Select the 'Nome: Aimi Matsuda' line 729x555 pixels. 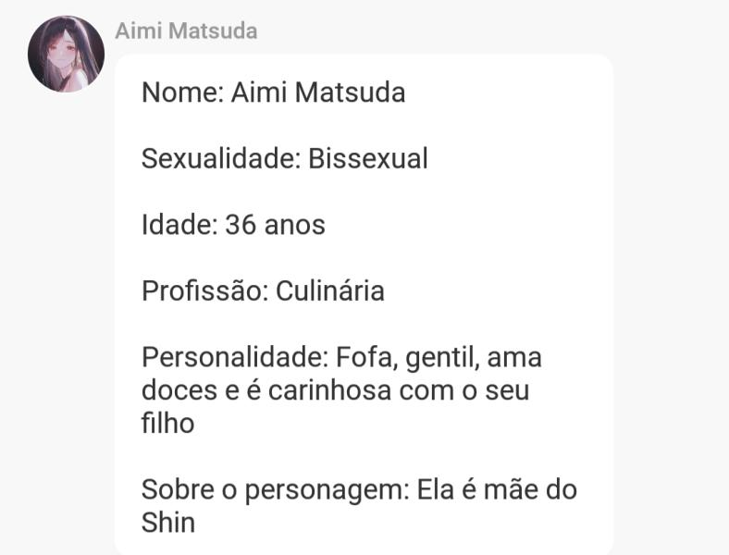[x=274, y=92]
